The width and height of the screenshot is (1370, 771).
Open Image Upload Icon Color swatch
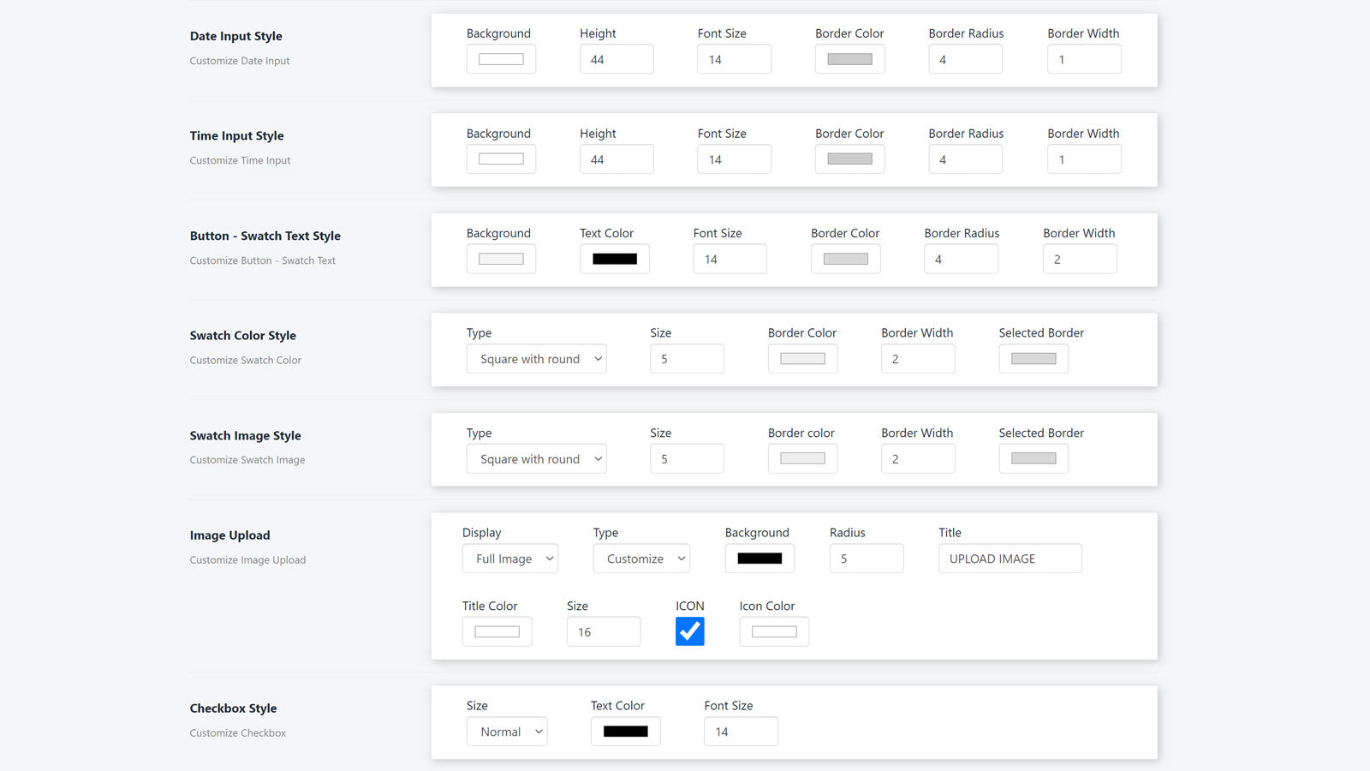[774, 632]
